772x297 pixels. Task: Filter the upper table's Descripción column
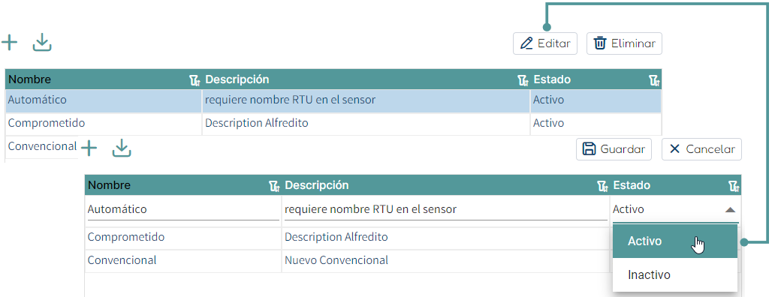523,81
